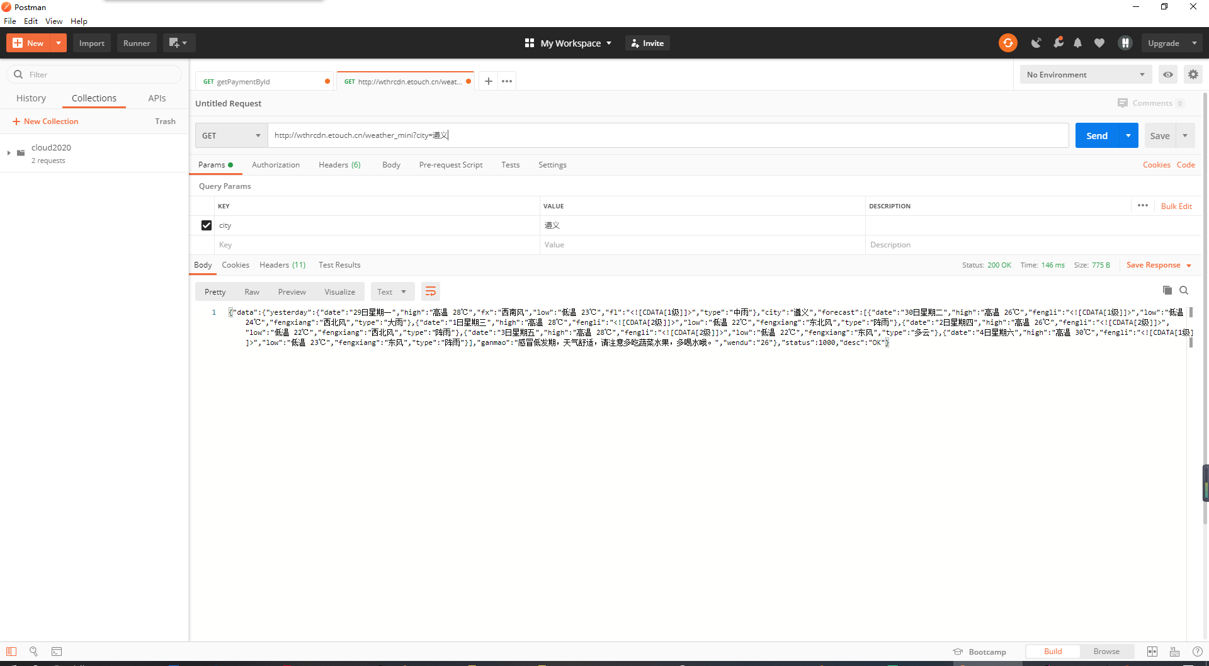
Task: Open the File menu
Action: pyautogui.click(x=10, y=21)
